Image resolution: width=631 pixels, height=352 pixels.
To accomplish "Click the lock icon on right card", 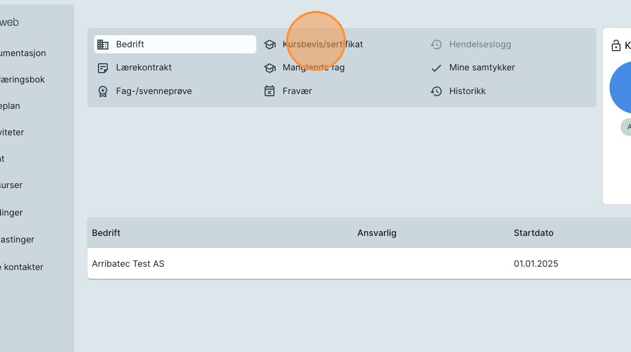I will (x=616, y=46).
